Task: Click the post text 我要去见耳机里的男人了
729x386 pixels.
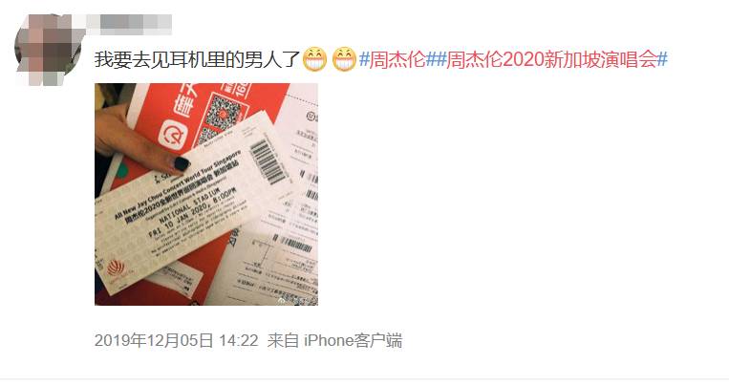Action: point(197,59)
